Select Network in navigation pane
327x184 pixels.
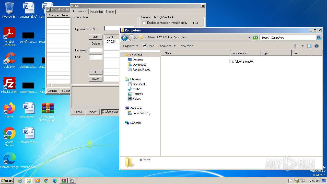[135, 123]
